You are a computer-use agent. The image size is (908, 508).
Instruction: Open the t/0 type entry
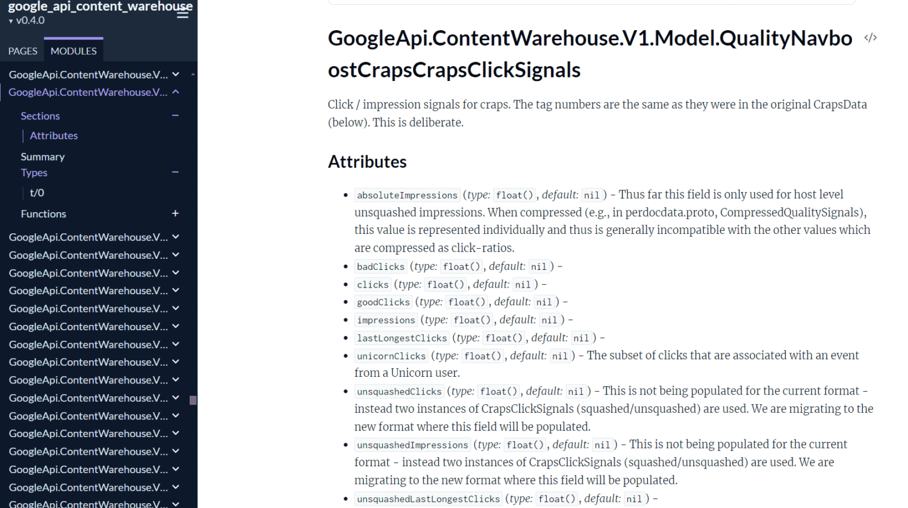[37, 192]
